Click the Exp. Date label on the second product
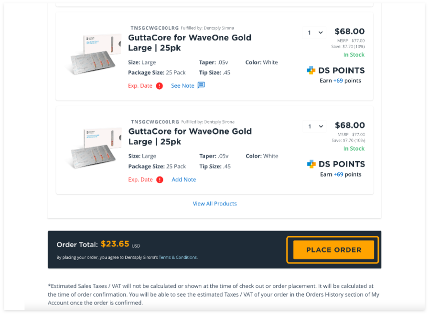 (140, 179)
